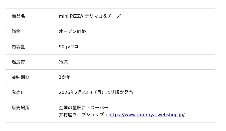Click the 賞味期間 row label
226x131 pixels.
pos(21,77)
